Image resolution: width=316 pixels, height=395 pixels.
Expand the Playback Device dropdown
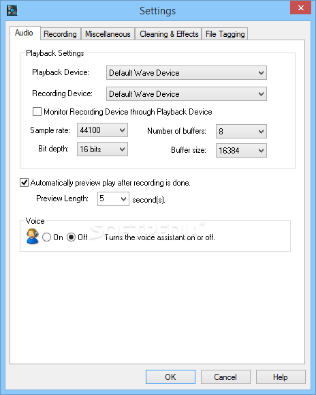187,73
